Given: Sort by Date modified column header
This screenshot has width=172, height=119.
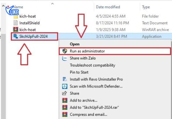Looking at the screenshot, I should click(x=108, y=7).
